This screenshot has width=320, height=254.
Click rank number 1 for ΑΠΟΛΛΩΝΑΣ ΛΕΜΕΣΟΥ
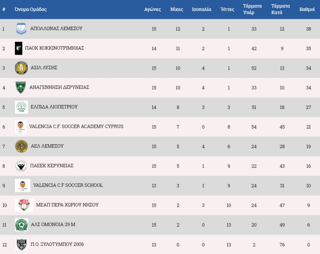[3, 29]
